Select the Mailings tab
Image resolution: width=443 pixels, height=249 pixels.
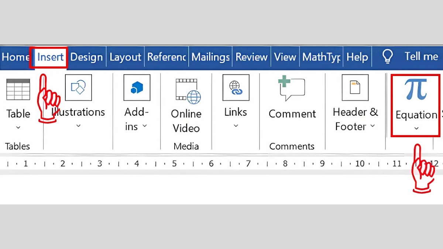[x=210, y=57]
